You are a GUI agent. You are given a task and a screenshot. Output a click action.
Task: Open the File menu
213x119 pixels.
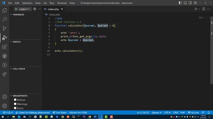coord(10,3)
